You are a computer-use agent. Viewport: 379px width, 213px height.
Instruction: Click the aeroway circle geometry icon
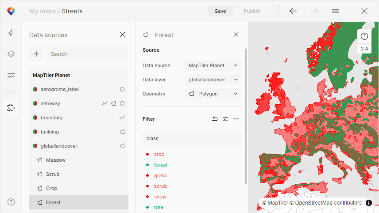coord(122,103)
